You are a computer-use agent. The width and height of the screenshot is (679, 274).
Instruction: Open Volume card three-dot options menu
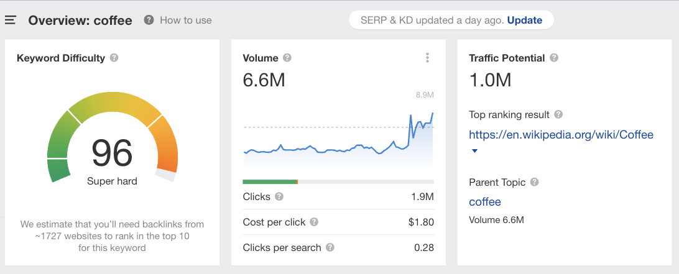[427, 58]
